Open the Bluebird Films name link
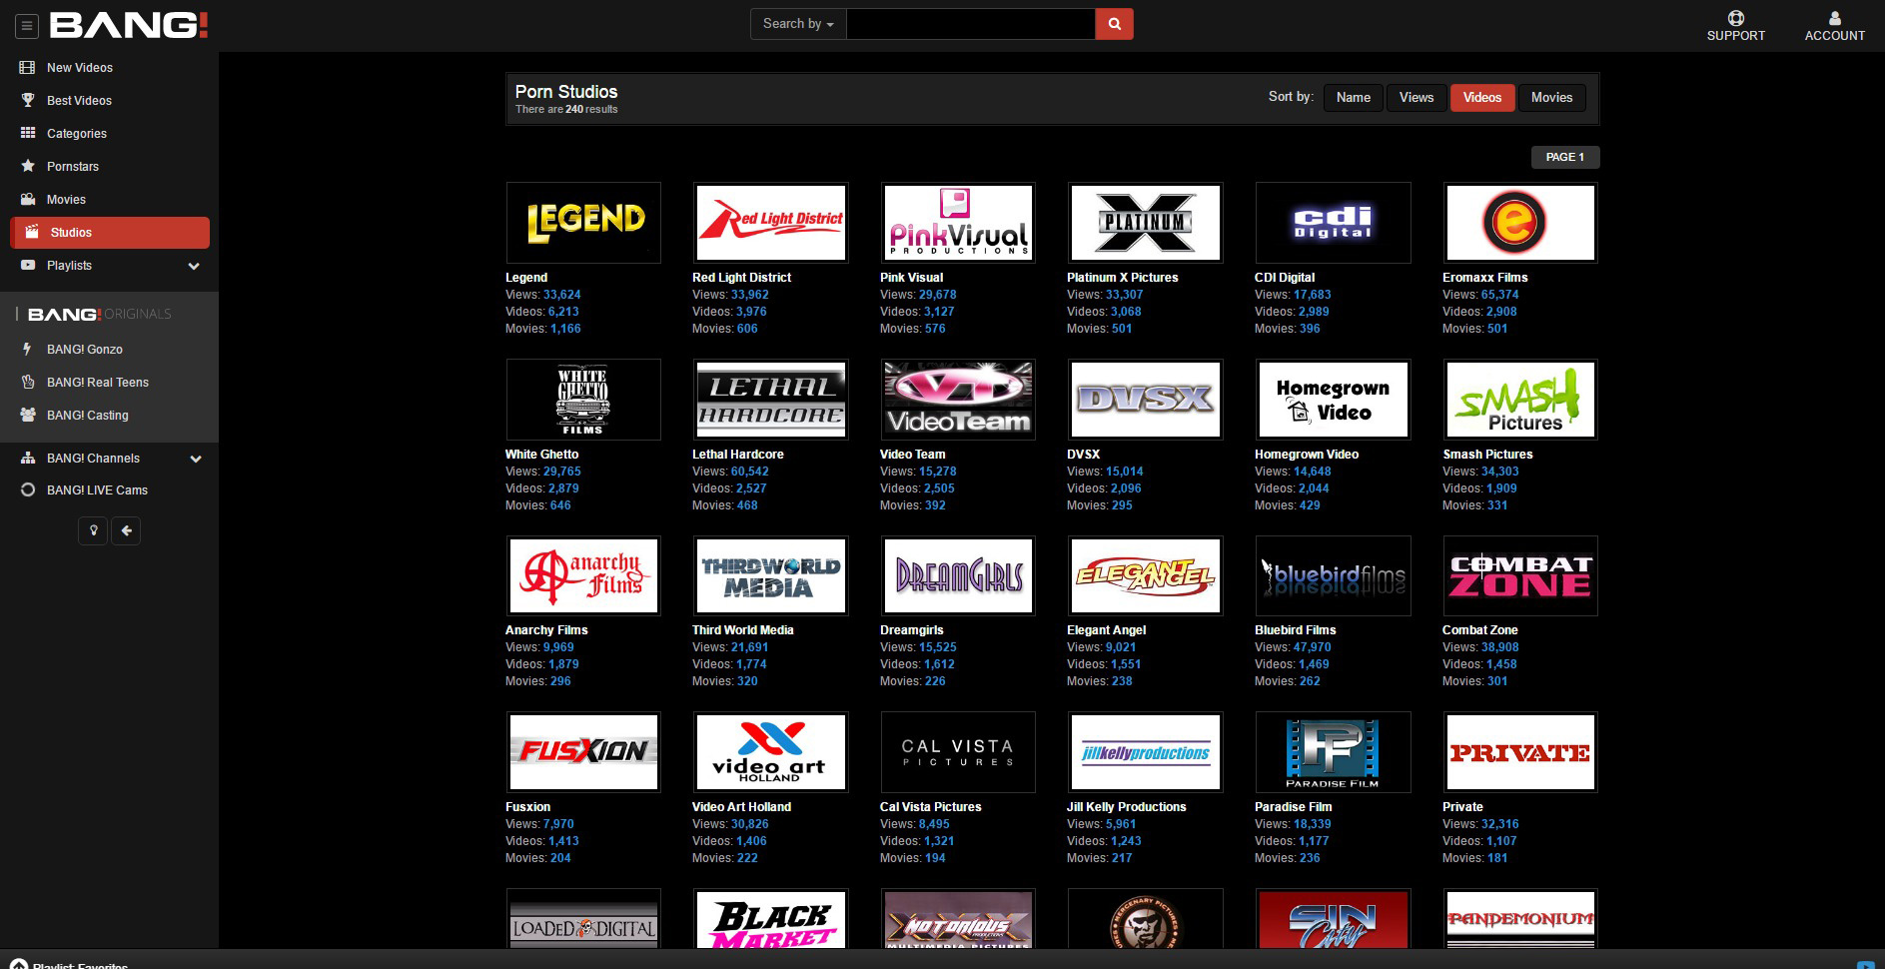Screen dimensions: 1885x969 tap(1295, 630)
